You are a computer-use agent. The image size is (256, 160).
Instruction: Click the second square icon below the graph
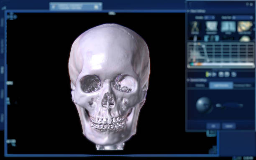point(227,74)
